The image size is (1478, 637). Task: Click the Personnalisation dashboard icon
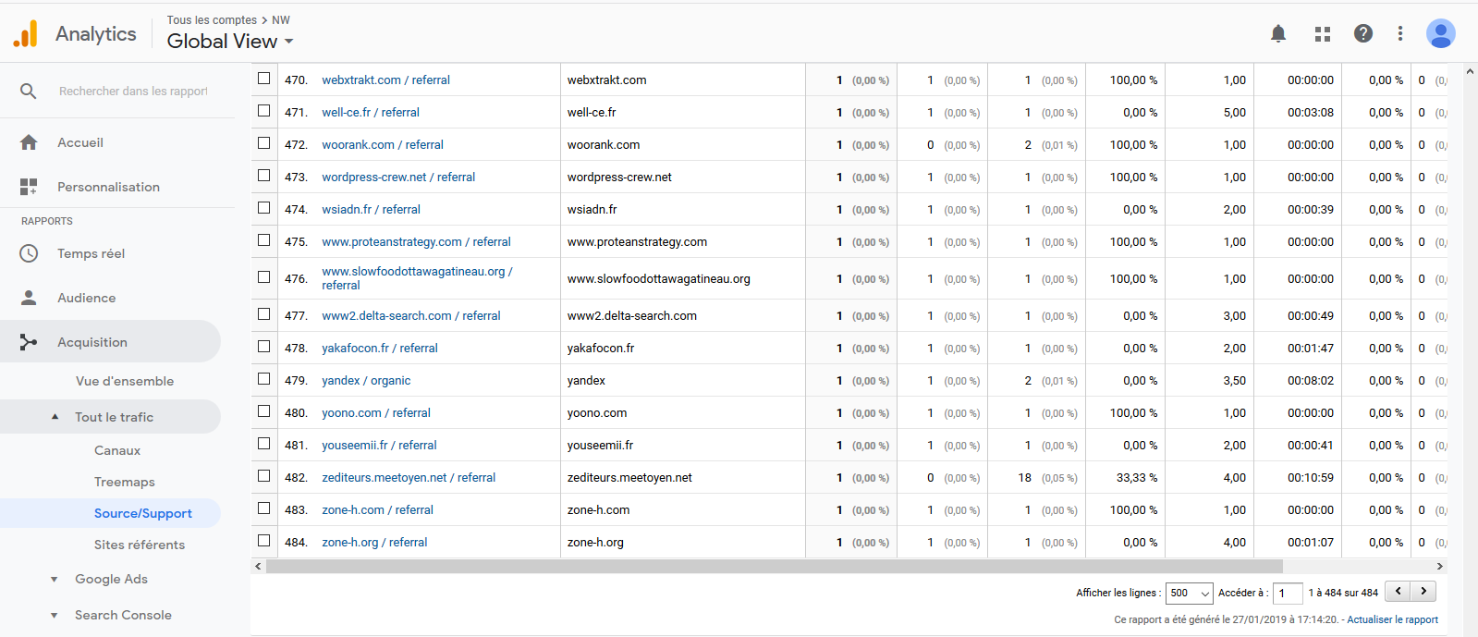point(29,187)
